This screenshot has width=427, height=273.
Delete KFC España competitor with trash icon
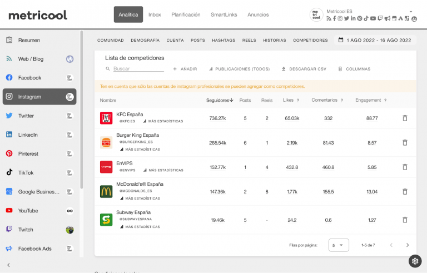coord(405,118)
